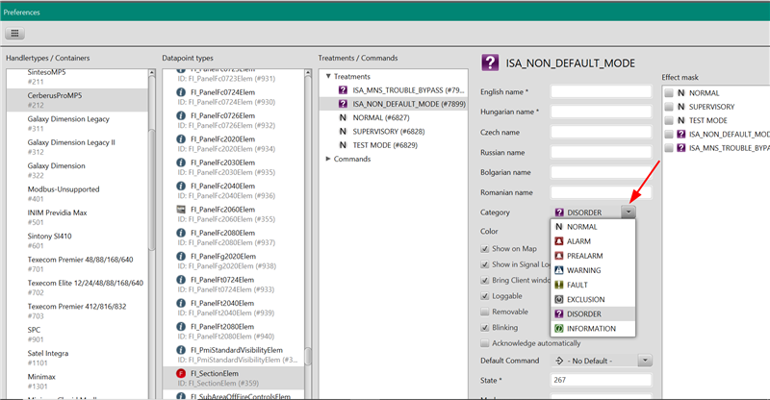Click the English name input field
770x400 pixels.
587,91
